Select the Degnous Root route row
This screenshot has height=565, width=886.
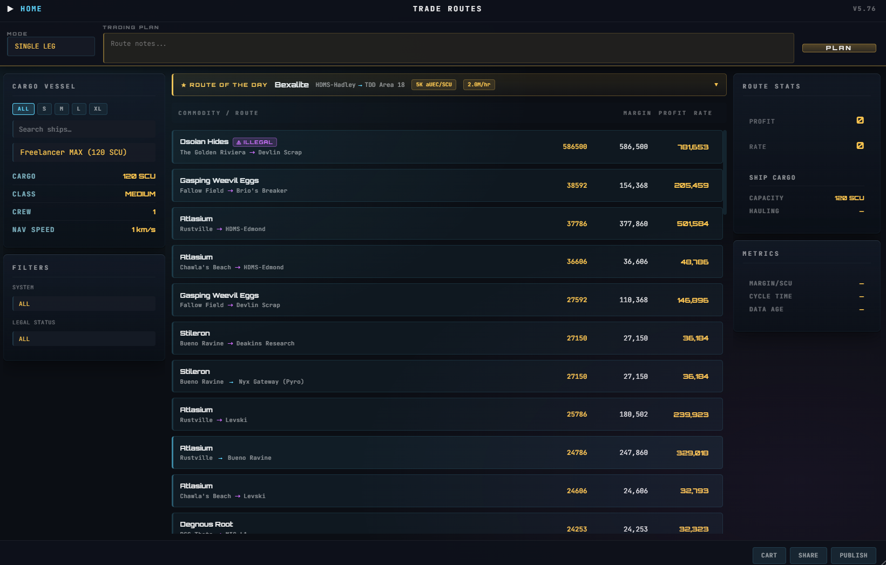447,524
